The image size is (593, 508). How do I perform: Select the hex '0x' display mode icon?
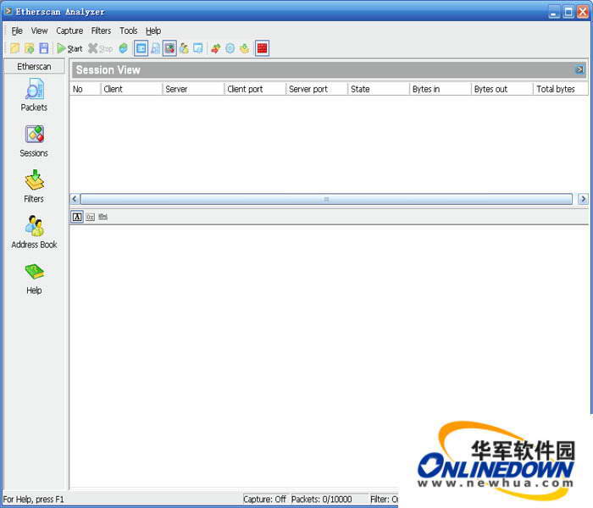(90, 217)
